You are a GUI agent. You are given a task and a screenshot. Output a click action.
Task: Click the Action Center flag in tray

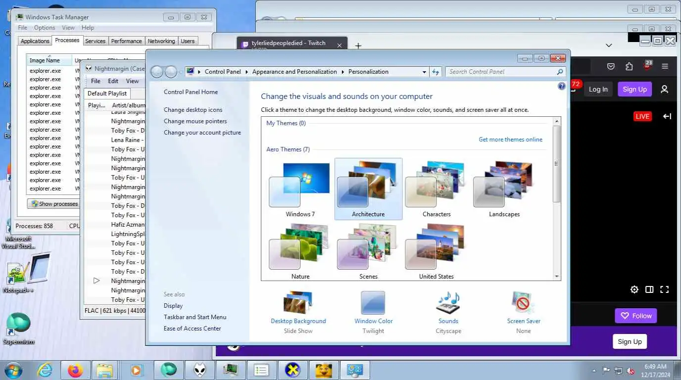606,371
